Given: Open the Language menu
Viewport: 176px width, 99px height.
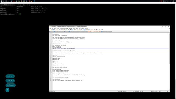Looking at the screenshot, I should (x=66, y=28).
